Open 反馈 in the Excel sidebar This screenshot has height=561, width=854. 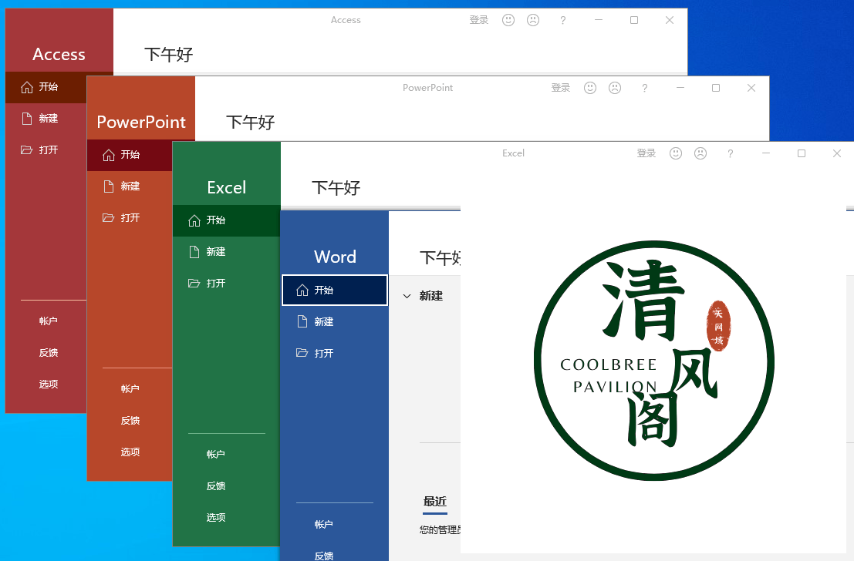[x=216, y=486]
